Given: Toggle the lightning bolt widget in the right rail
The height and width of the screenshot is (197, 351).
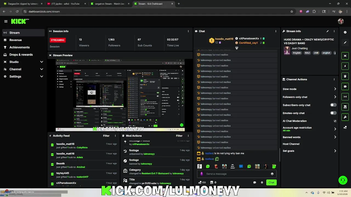Looking at the screenshot, I should [345, 66].
